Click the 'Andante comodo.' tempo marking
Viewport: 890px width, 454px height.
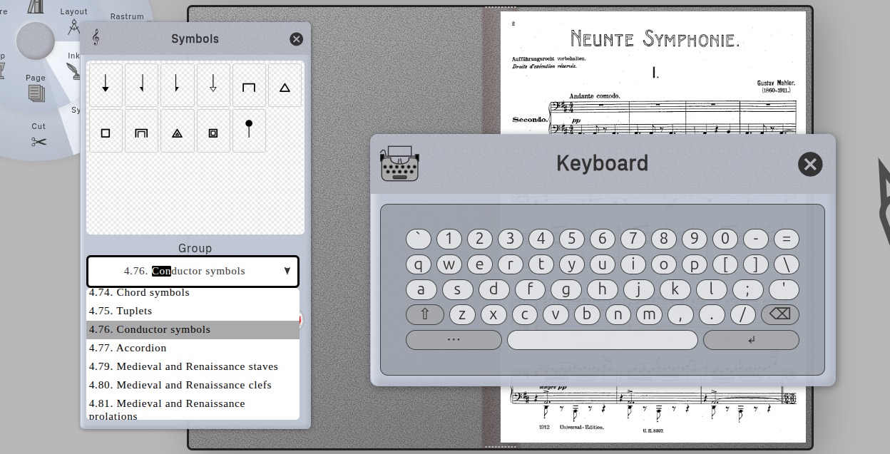(595, 96)
